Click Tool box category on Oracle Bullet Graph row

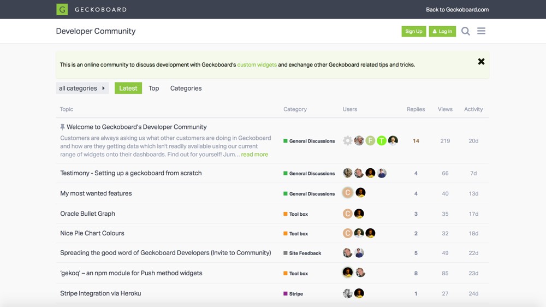tap(295, 214)
